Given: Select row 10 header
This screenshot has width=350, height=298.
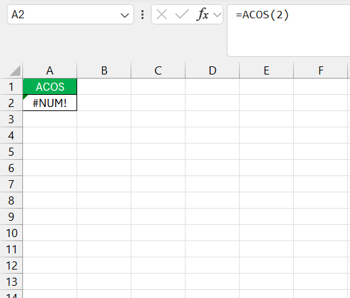Looking at the screenshot, I should [12, 233].
